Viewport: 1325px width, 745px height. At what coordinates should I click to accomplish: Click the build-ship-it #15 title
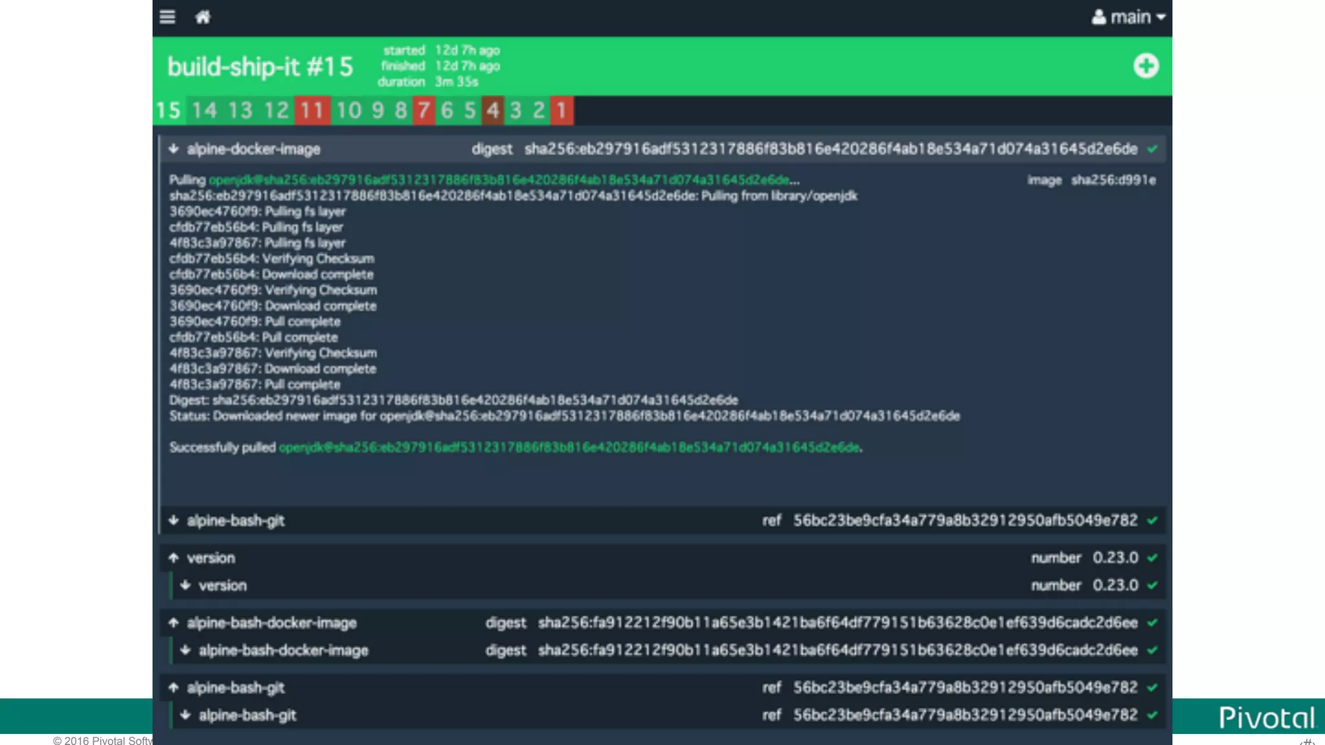coord(260,67)
